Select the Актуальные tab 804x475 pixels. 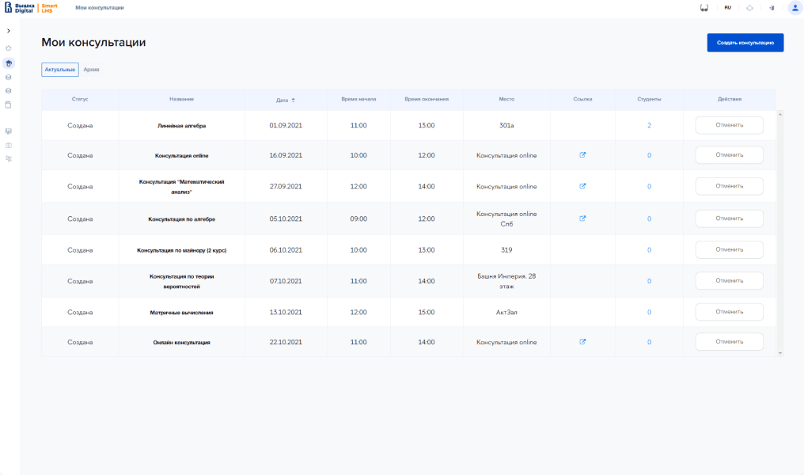coord(60,69)
